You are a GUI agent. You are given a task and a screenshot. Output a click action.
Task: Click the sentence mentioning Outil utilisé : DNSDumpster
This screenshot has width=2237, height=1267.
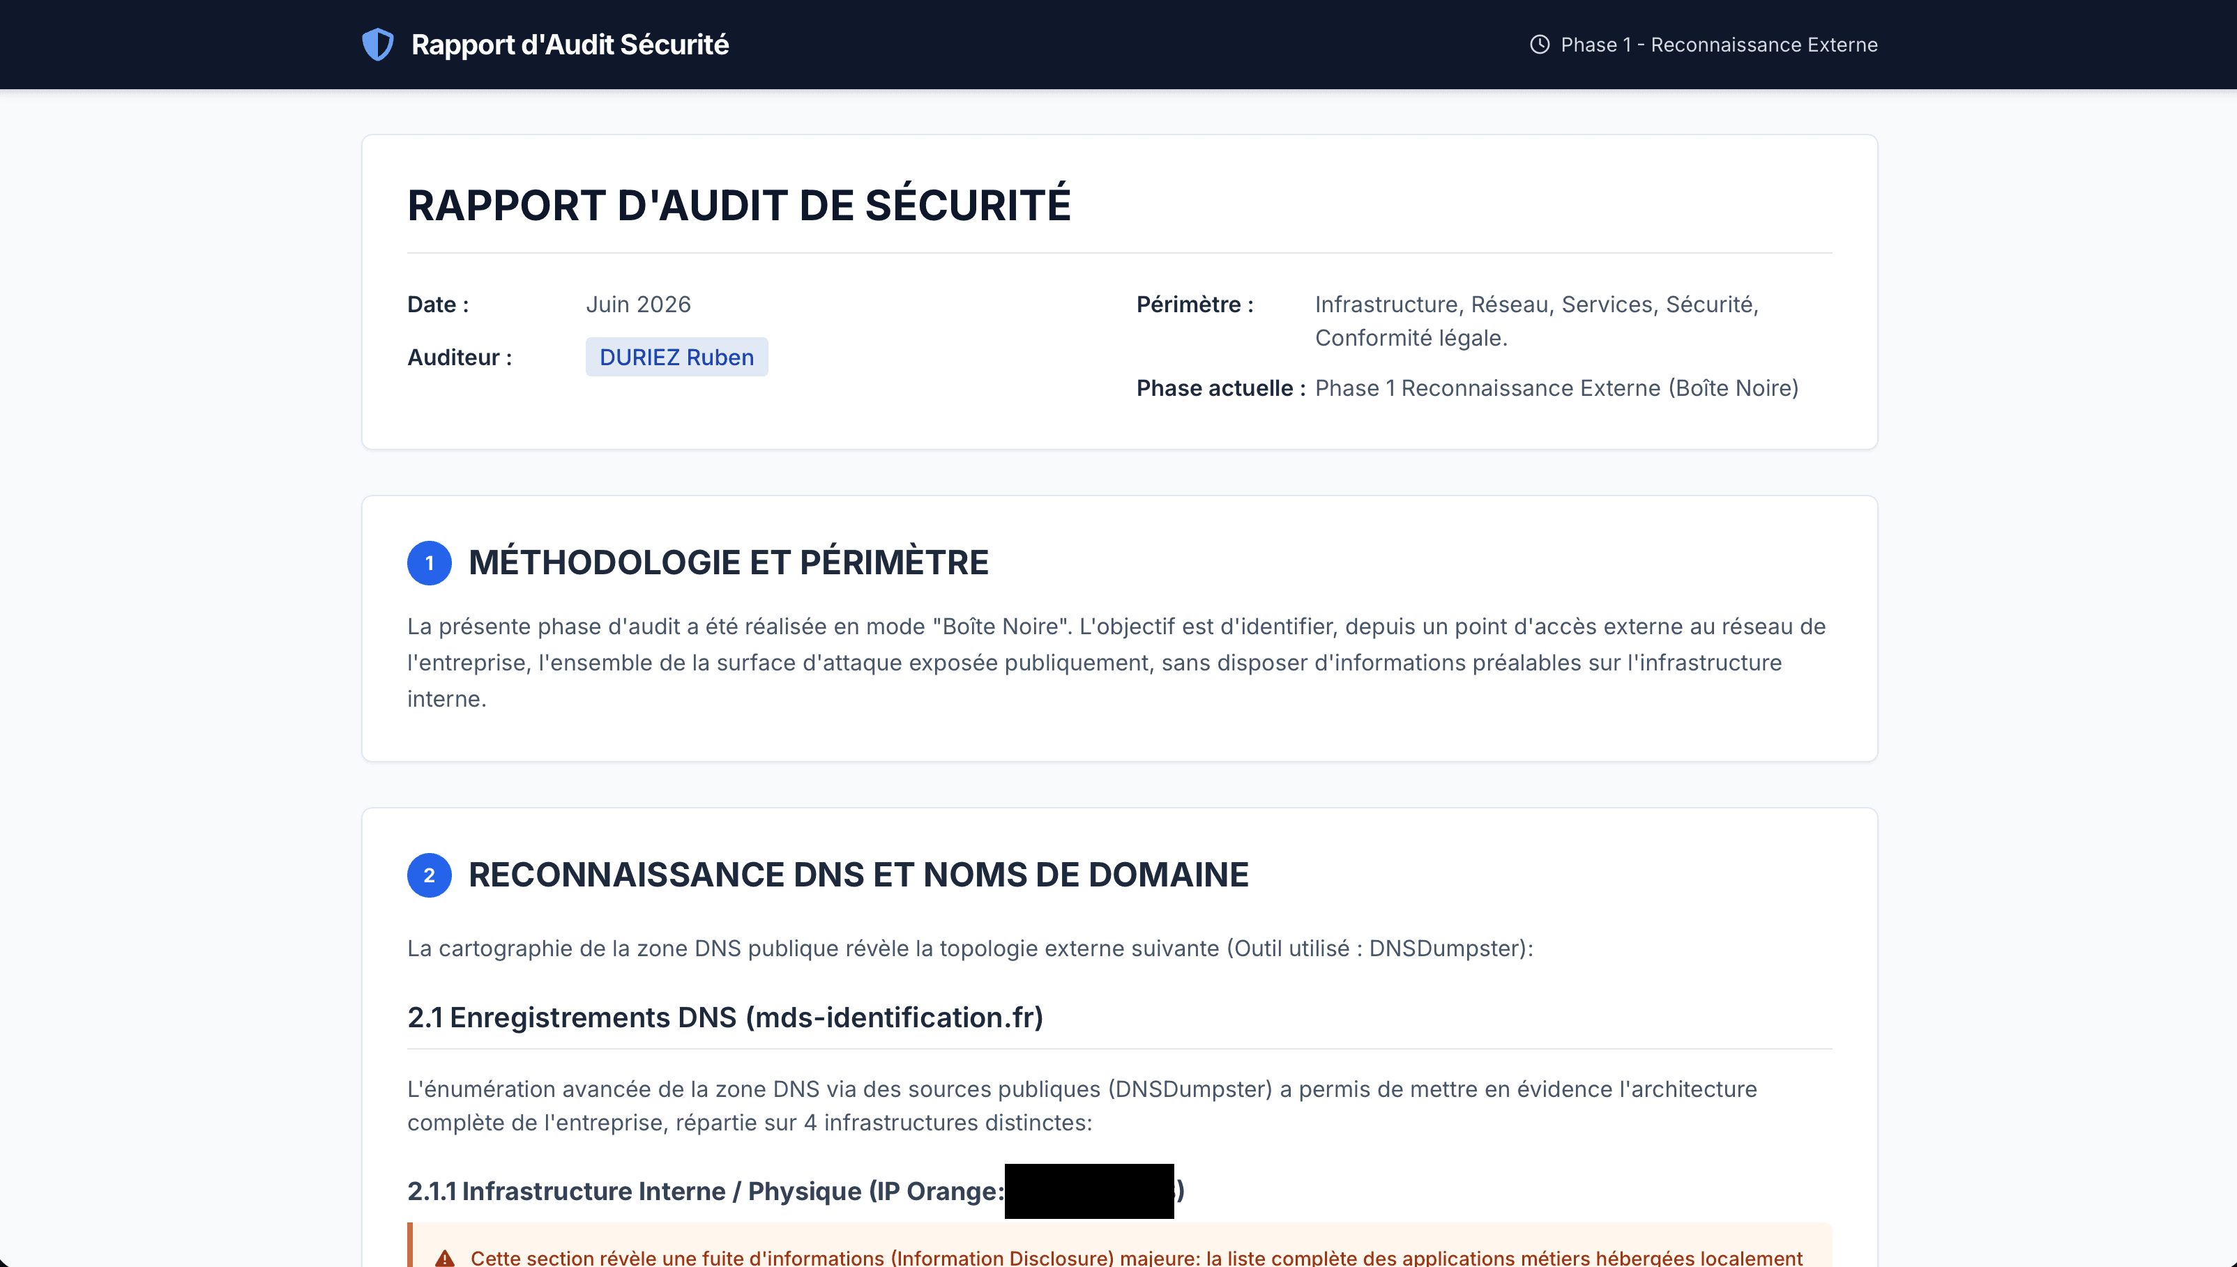point(970,949)
